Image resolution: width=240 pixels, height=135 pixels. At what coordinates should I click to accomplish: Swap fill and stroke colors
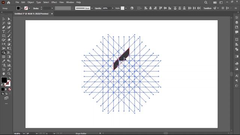pos(10,78)
